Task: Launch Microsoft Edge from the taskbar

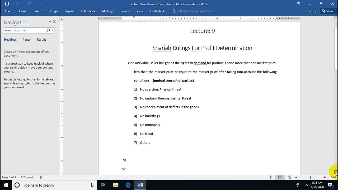Action: 128,185
